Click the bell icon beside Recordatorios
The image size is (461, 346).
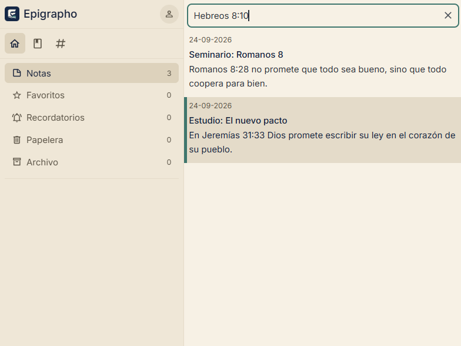click(x=16, y=118)
